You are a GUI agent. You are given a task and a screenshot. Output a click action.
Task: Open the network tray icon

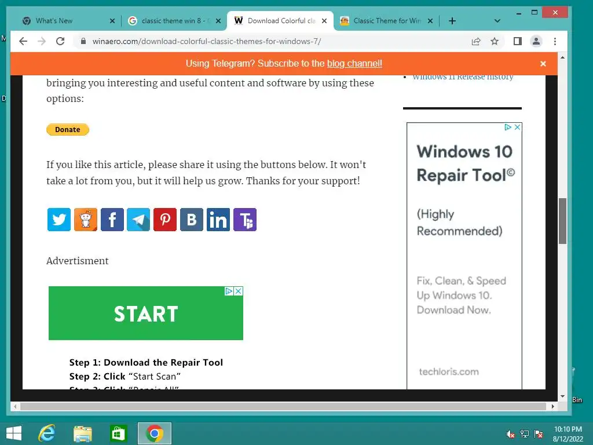tap(525, 434)
